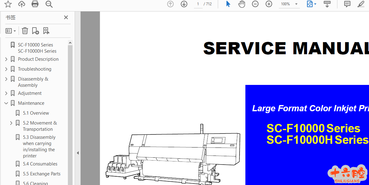
Task: Close the bookmarks panel
Action: click(66, 17)
